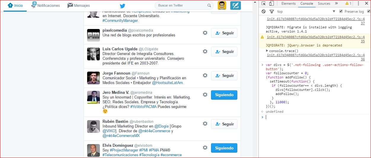Screen dimensions: 371x158
Task: Open gear options for Jorge Fannoun
Action: pos(205,75)
